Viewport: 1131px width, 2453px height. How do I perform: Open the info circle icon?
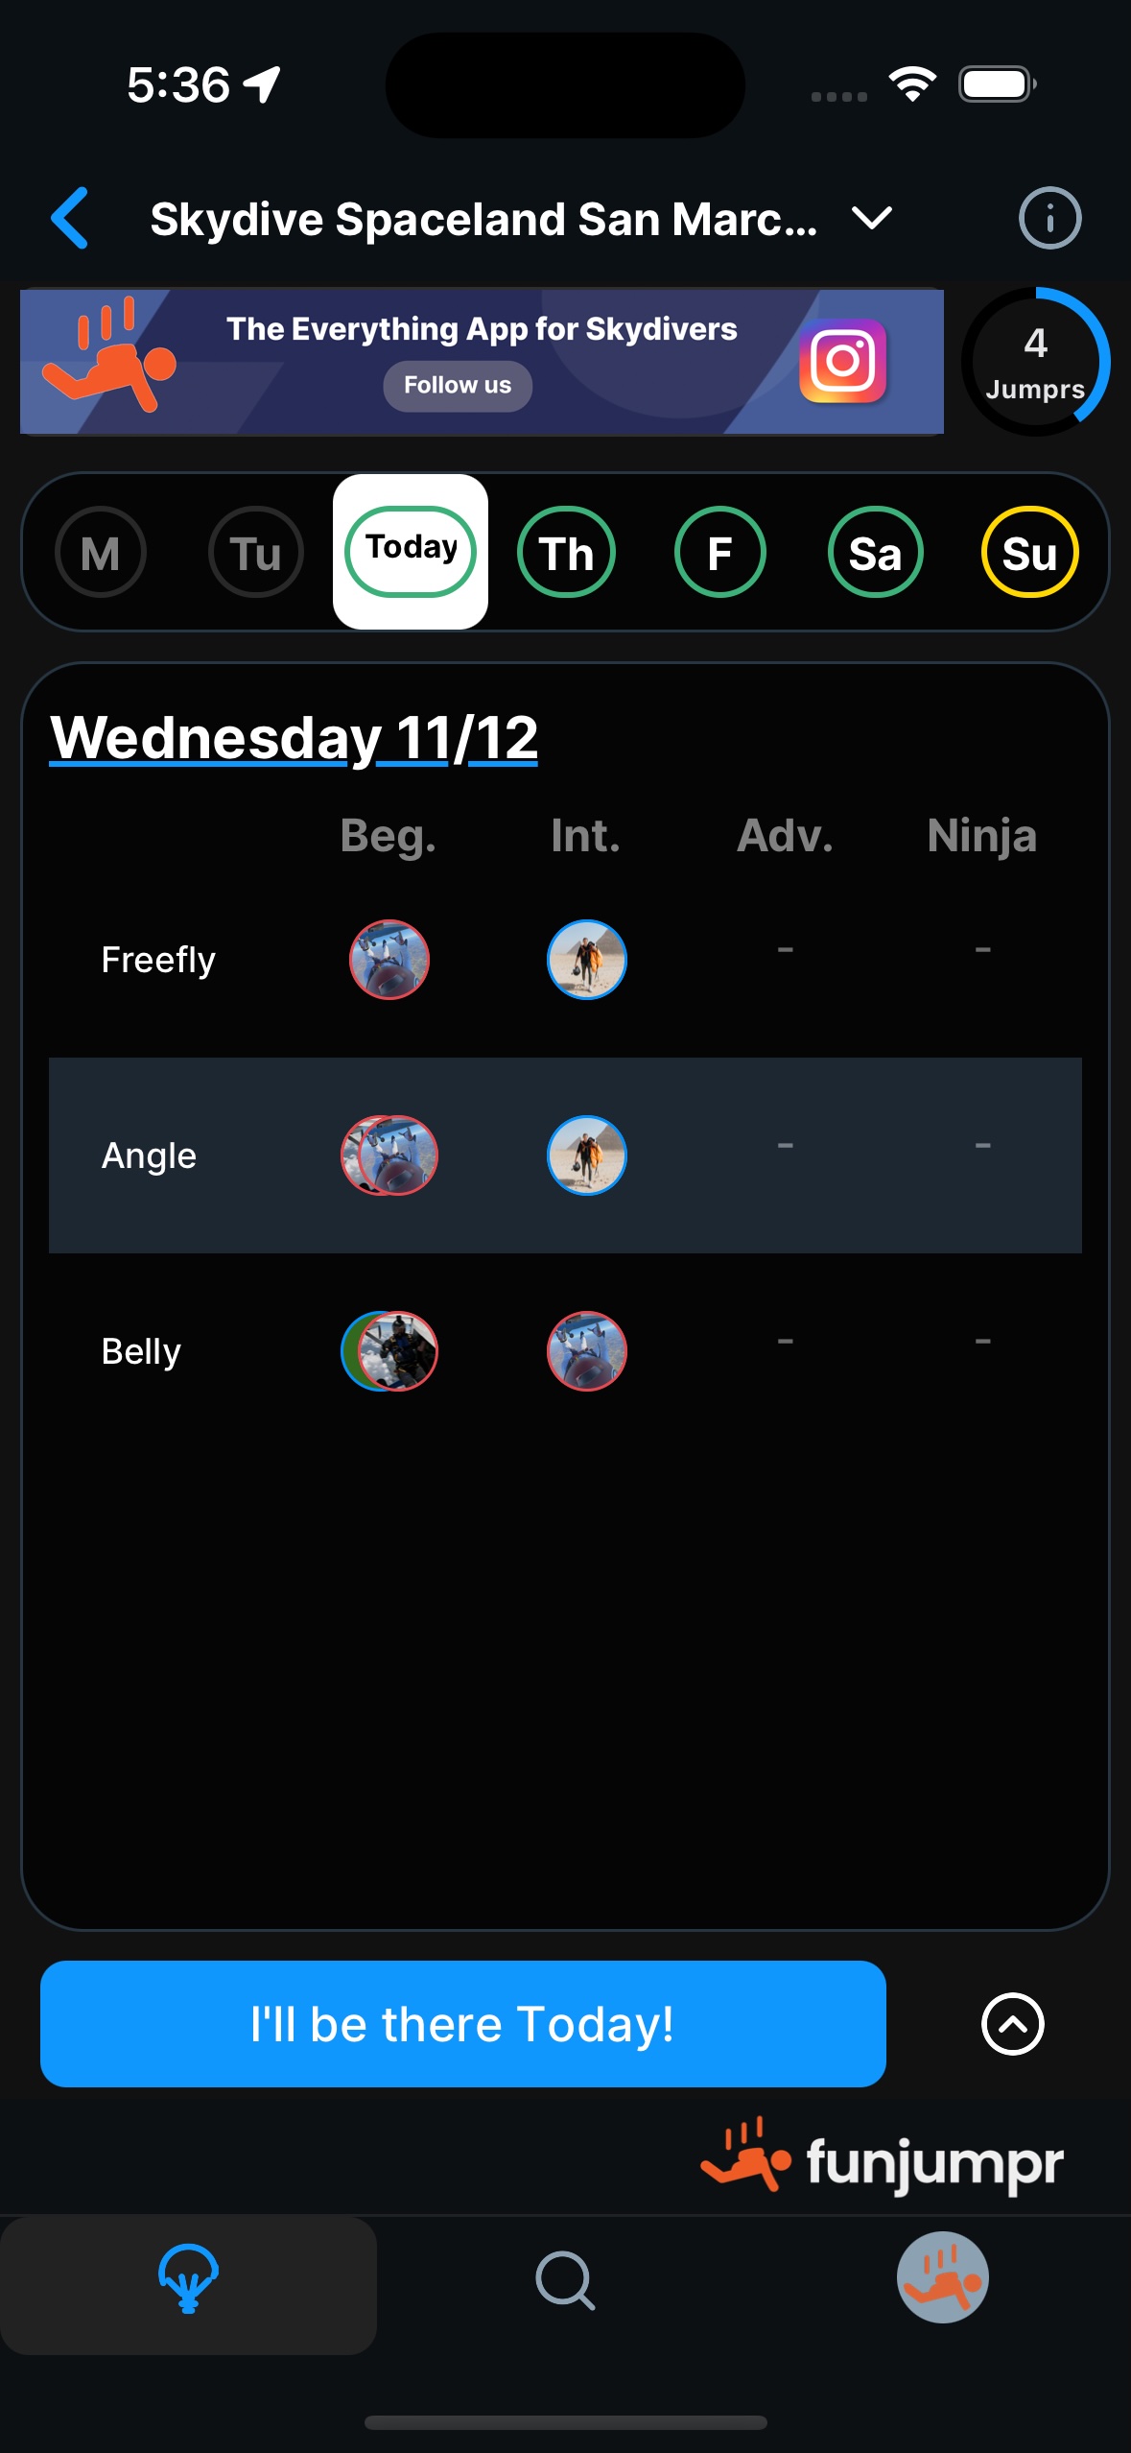[1049, 219]
